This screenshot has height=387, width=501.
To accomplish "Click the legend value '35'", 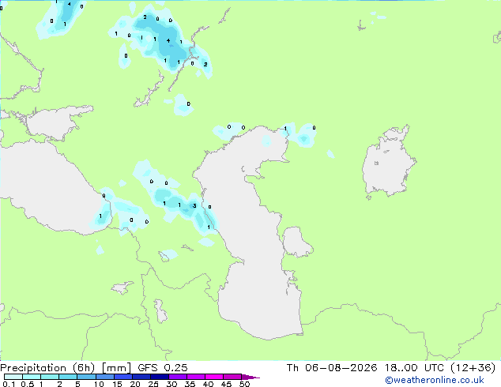I will point(190,384).
